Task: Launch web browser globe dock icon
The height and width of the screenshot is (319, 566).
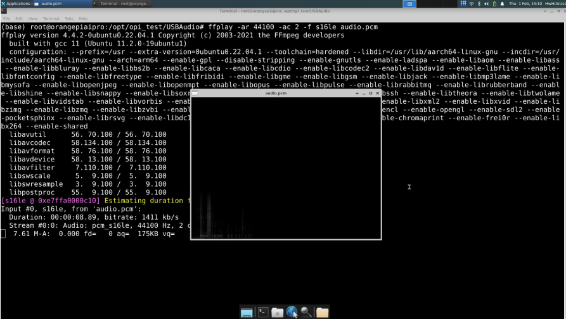Action: [292, 312]
